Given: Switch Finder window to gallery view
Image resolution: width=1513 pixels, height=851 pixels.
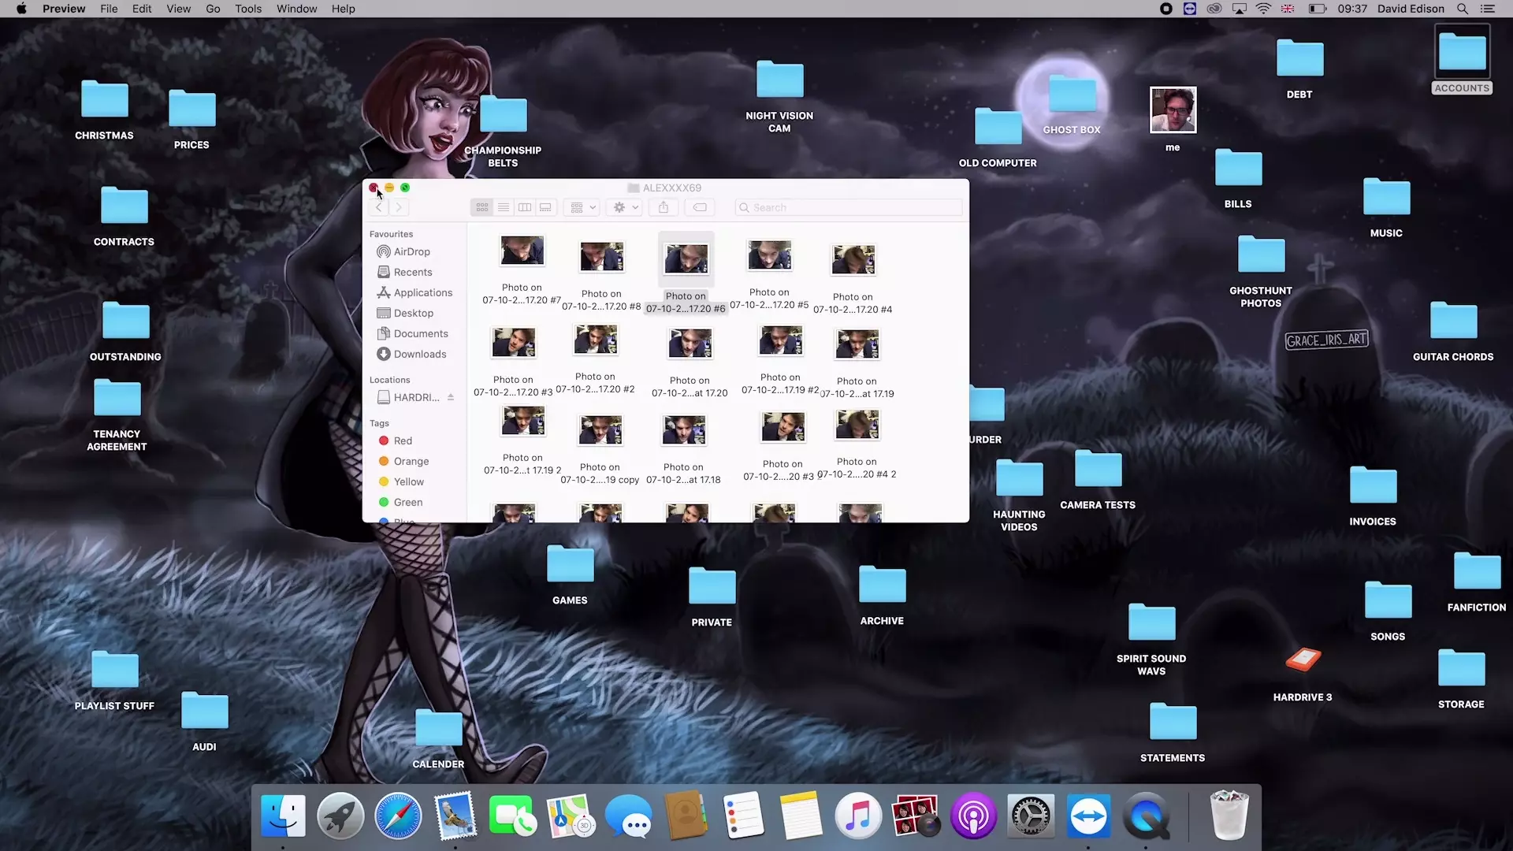Looking at the screenshot, I should (x=545, y=207).
